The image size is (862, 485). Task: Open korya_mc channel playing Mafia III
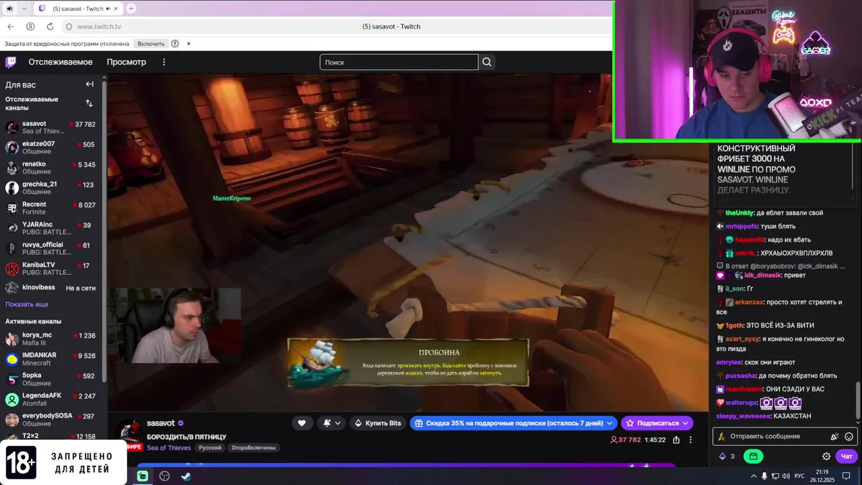coord(51,339)
